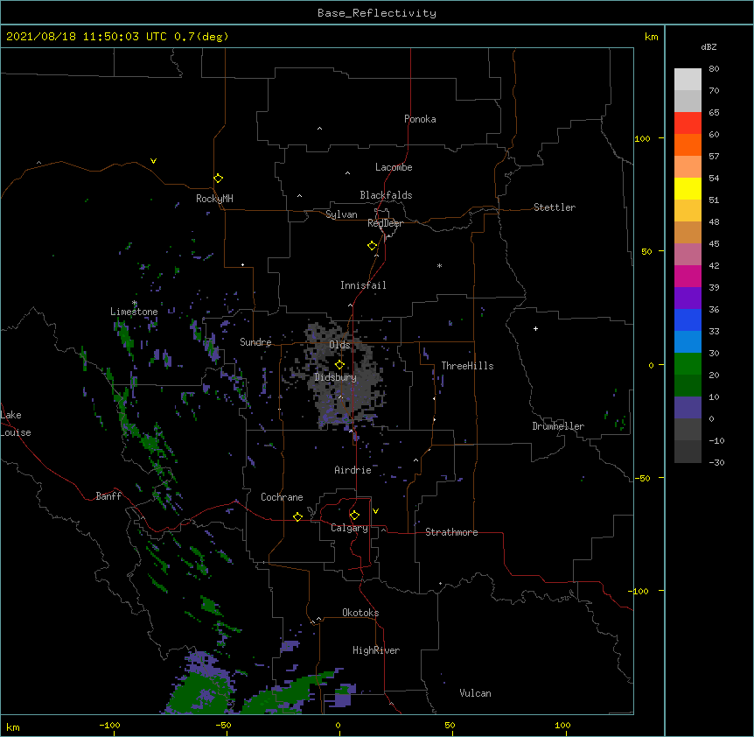Select the yellow diamond marker below Olds

point(339,365)
